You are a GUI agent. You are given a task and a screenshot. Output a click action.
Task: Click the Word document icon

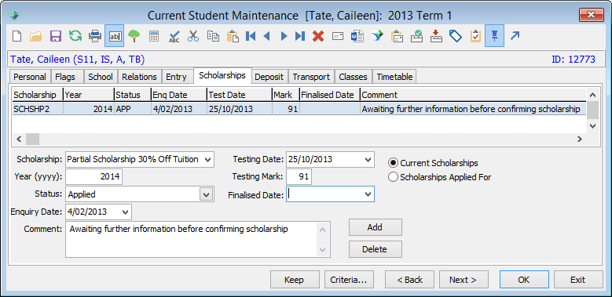point(357,36)
